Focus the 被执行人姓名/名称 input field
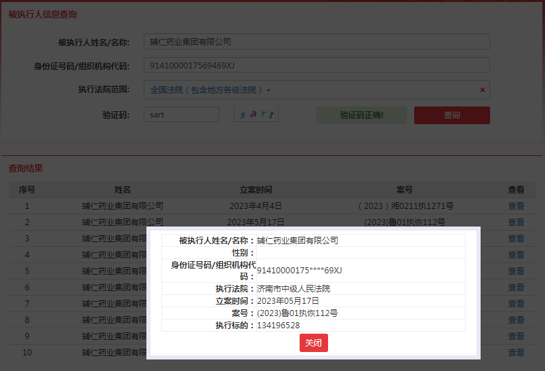 [317, 42]
